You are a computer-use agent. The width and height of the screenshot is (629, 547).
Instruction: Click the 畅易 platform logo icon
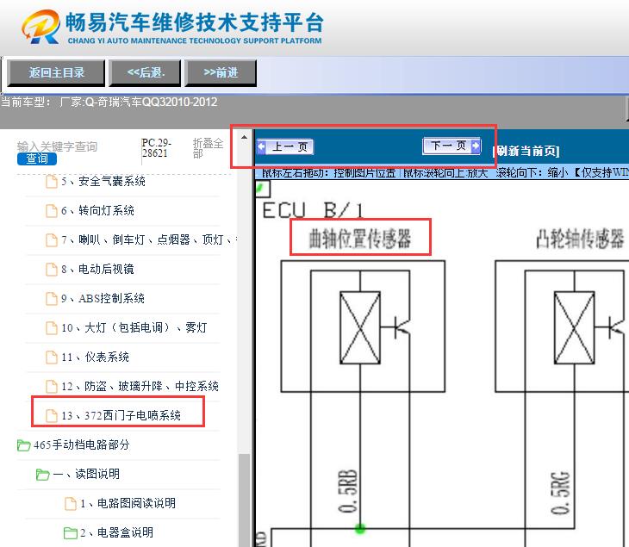(x=40, y=28)
